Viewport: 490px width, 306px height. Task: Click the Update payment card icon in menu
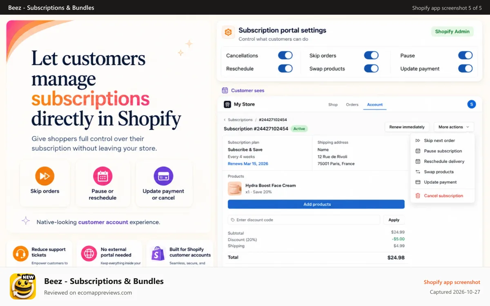coord(418,182)
